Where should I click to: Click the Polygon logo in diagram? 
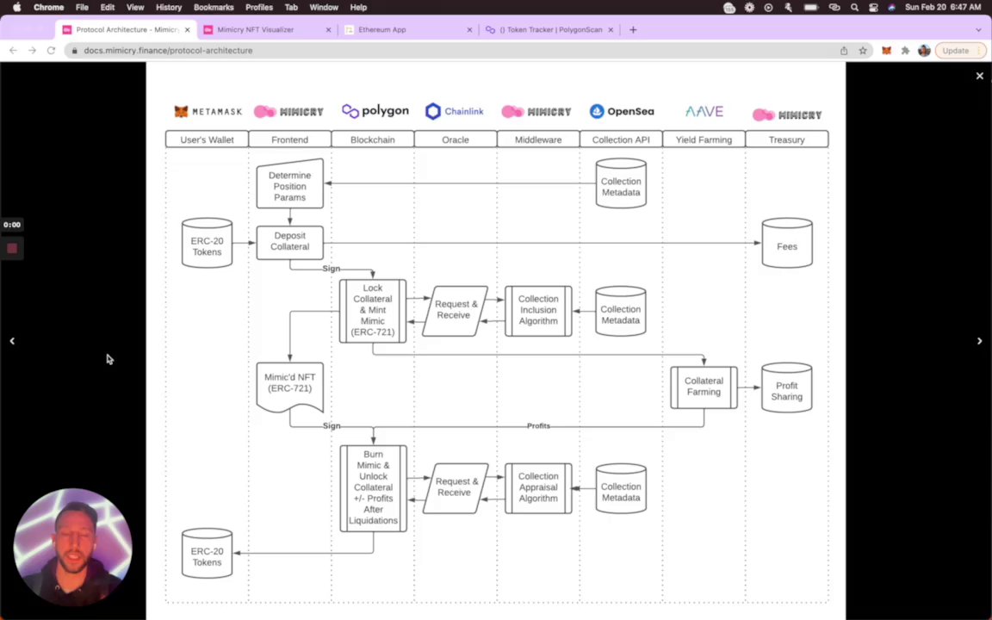[x=375, y=111]
